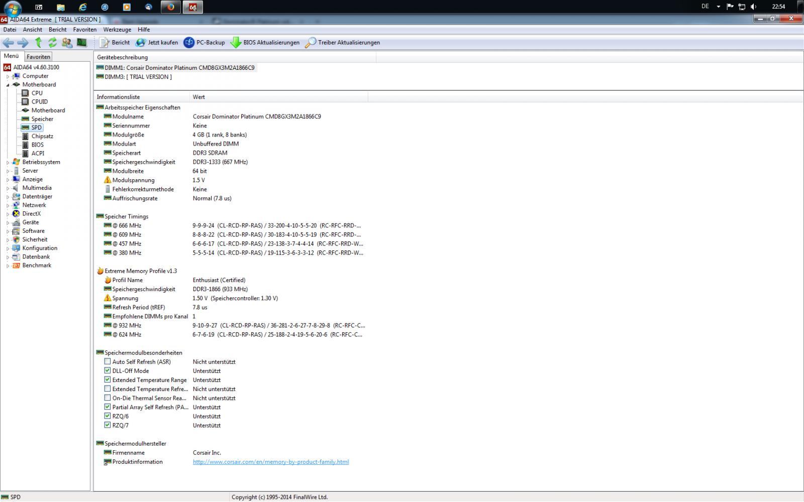Click the Wert column header
The width and height of the screenshot is (804, 502).
point(279,97)
